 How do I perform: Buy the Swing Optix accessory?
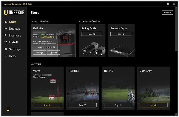(92, 34)
